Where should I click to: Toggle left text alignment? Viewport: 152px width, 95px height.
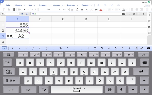click(132, 10)
